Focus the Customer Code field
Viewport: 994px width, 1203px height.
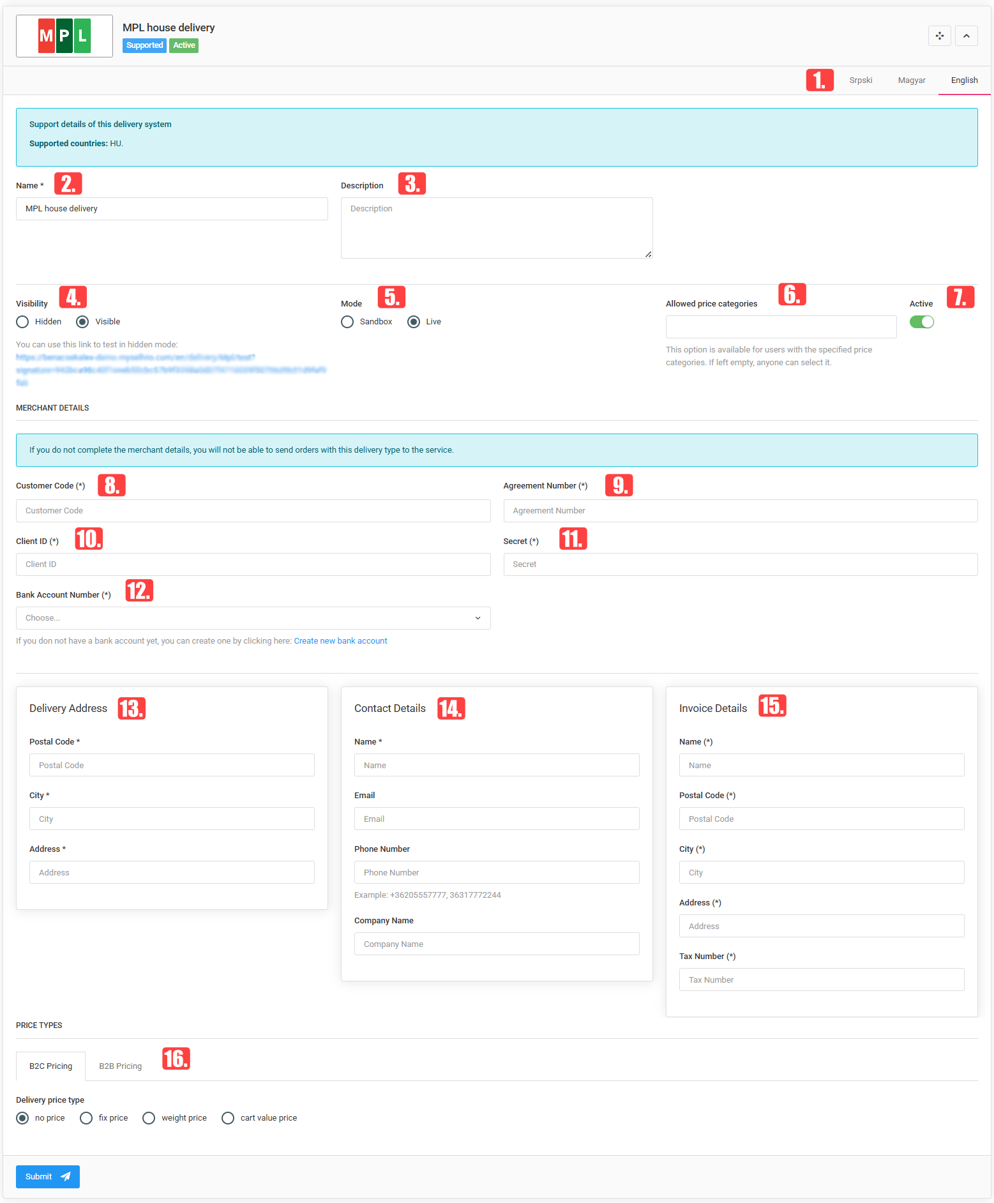(253, 511)
